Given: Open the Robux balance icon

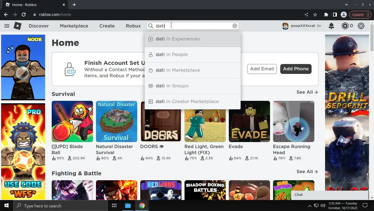Looking at the screenshot, I should pos(345,26).
